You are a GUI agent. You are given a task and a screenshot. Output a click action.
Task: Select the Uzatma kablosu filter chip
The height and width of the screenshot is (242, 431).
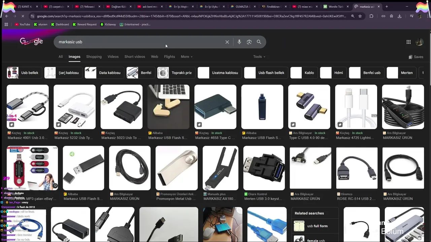pos(219,73)
